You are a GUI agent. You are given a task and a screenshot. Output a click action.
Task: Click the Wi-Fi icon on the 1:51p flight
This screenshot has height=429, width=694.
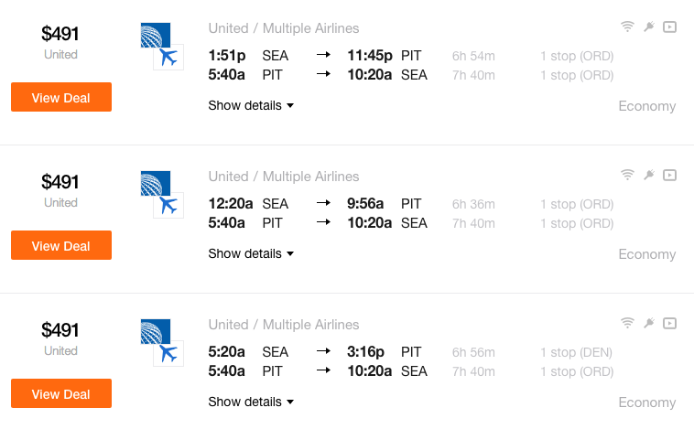(627, 27)
